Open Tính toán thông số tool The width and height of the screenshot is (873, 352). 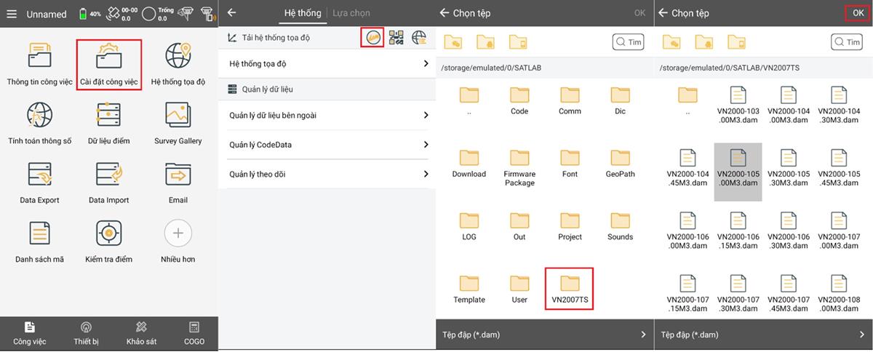tap(39, 116)
